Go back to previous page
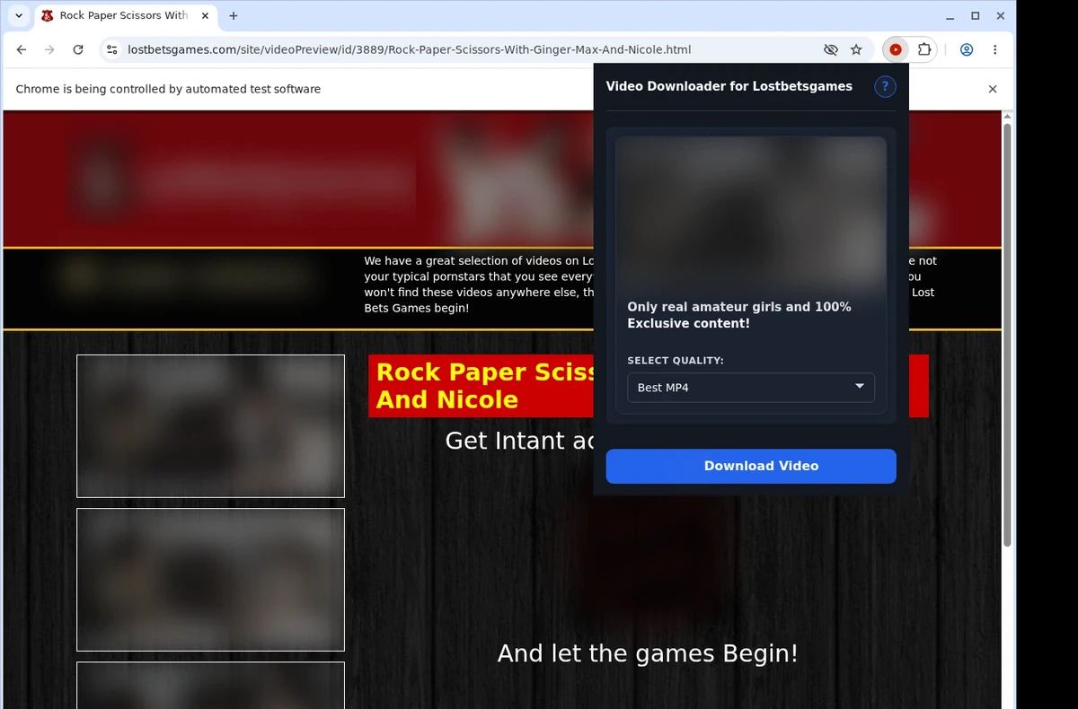Viewport: 1078px width, 709px height. (x=22, y=49)
